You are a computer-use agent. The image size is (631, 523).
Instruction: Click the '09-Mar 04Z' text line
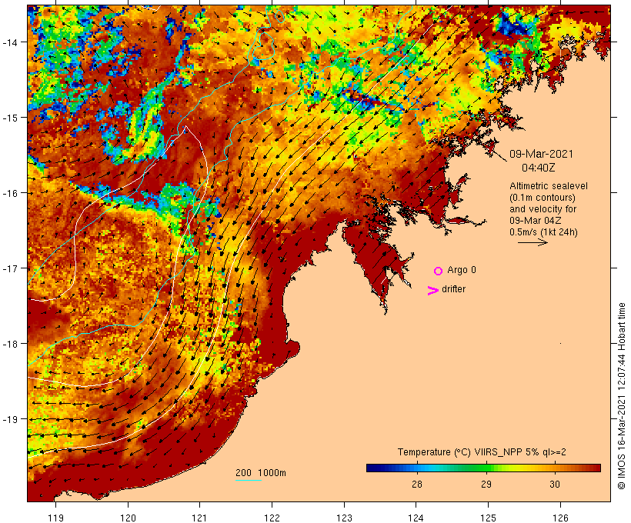pyautogui.click(x=536, y=221)
